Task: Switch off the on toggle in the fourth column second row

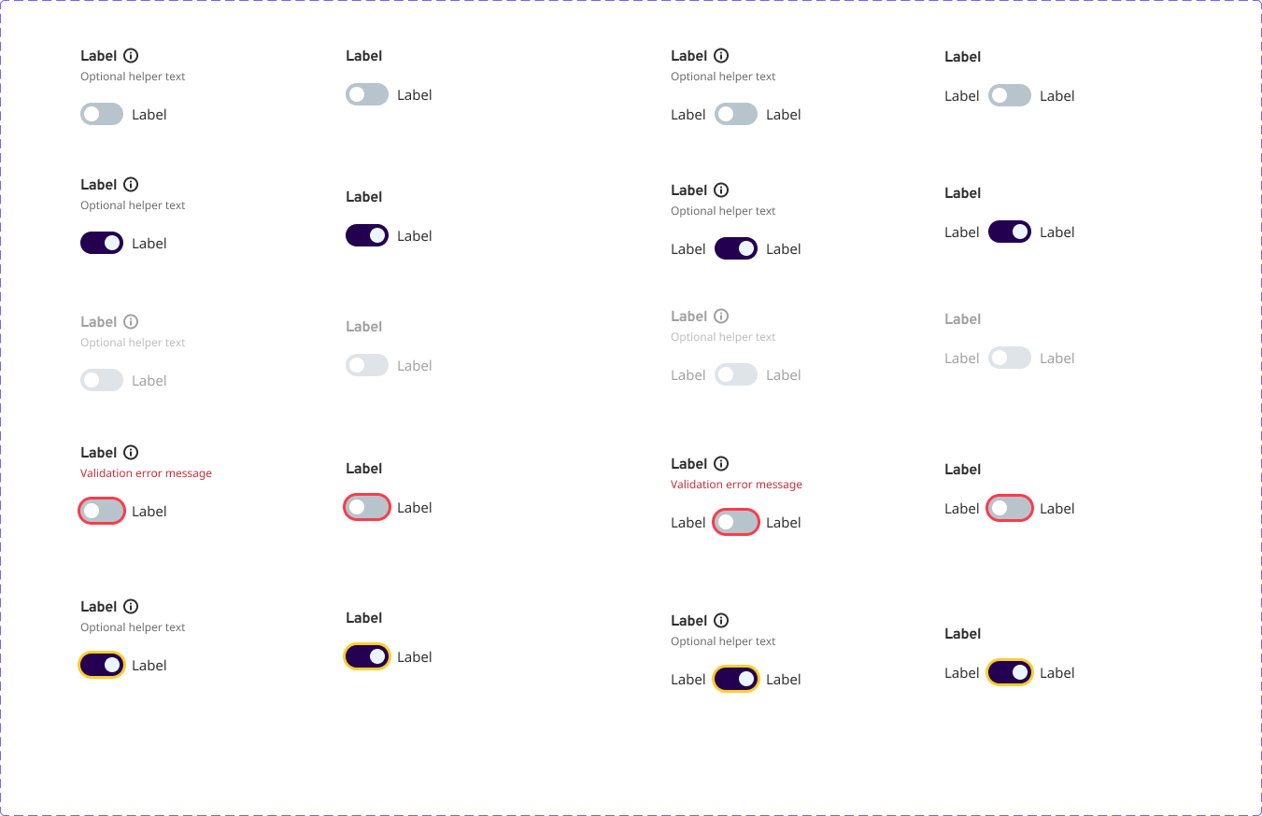Action: coord(1009,232)
